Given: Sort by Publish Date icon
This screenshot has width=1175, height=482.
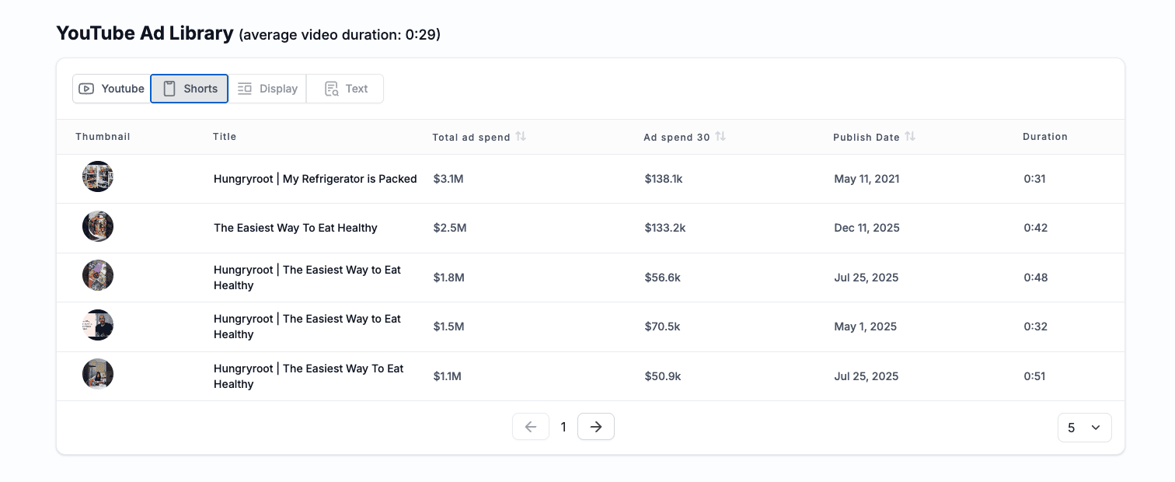Looking at the screenshot, I should tap(910, 136).
